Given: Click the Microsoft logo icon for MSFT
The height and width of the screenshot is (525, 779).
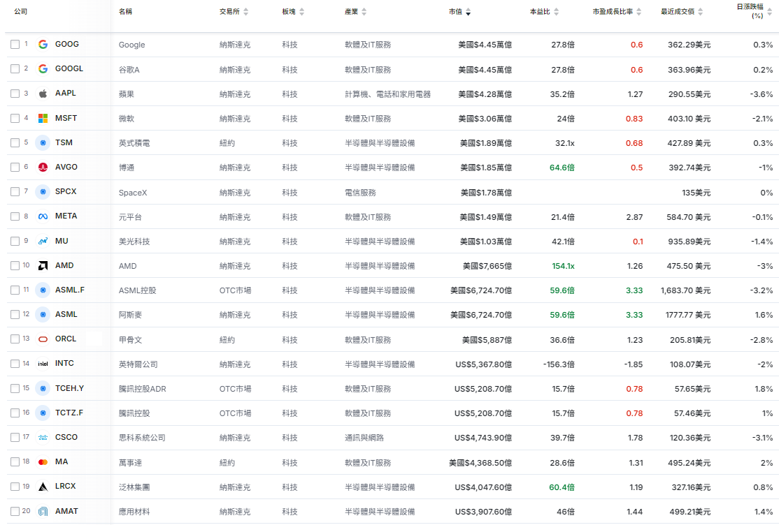Looking at the screenshot, I should point(43,118).
